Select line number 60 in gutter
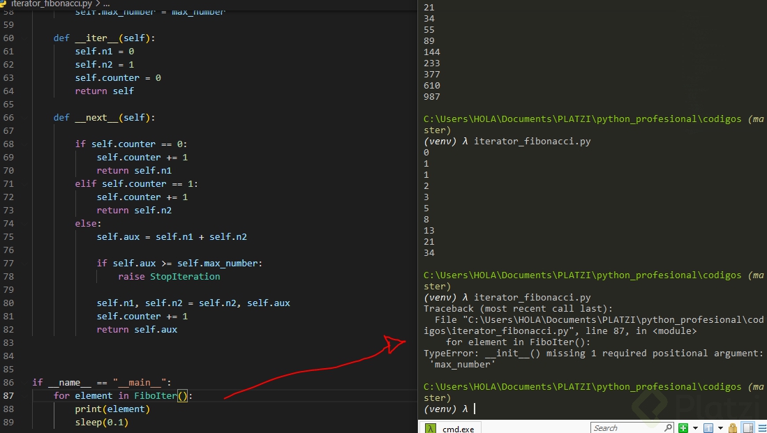767x433 pixels. coord(9,38)
